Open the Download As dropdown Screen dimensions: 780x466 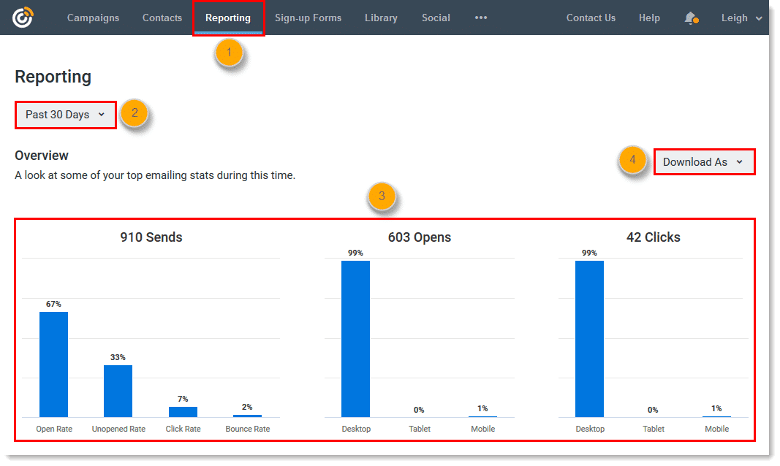[x=703, y=161]
